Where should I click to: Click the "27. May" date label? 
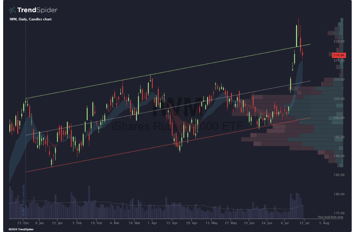click(x=231, y=223)
